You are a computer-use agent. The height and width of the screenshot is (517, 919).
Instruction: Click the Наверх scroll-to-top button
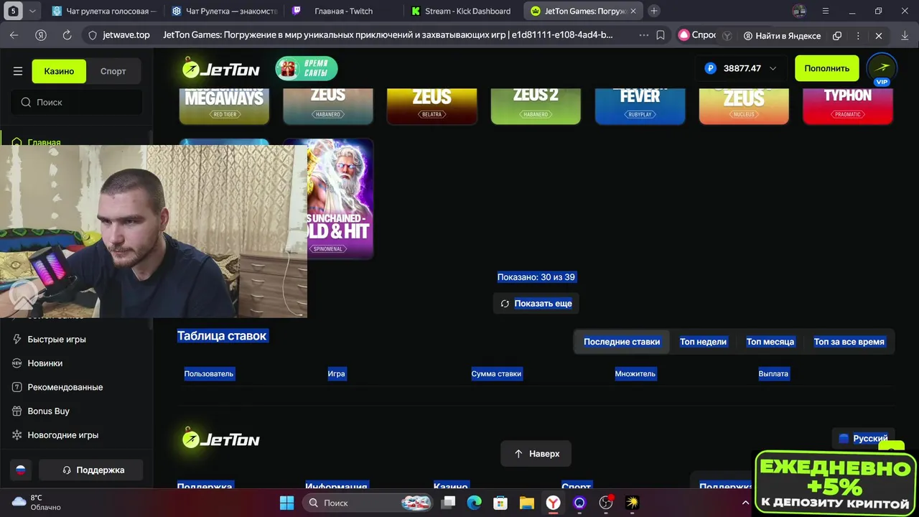pyautogui.click(x=536, y=454)
